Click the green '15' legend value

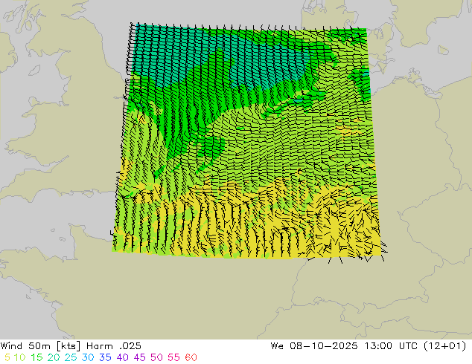point(36,357)
